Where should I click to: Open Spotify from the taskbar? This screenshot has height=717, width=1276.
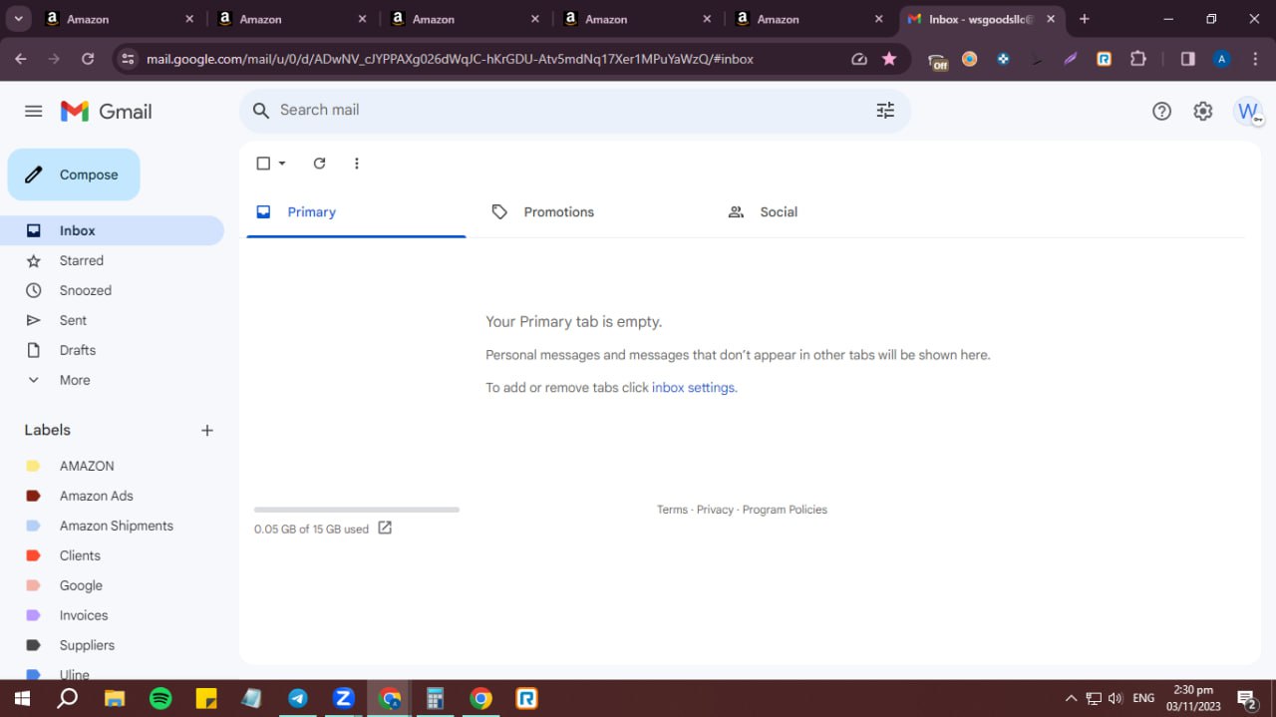tap(160, 698)
